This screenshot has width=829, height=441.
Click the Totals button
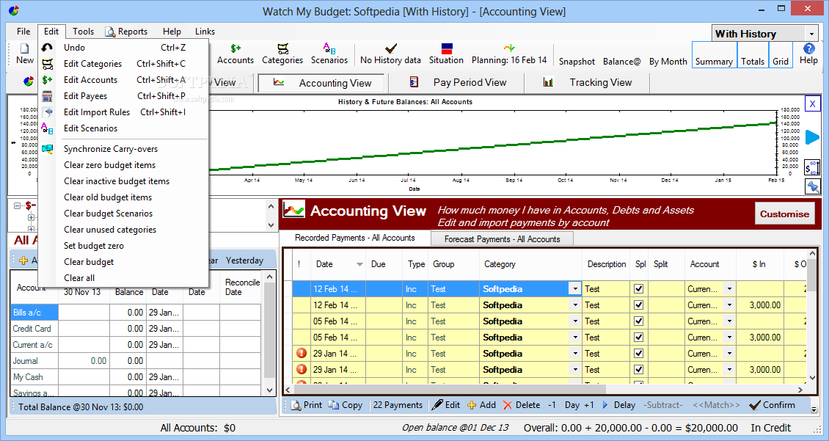(753, 55)
